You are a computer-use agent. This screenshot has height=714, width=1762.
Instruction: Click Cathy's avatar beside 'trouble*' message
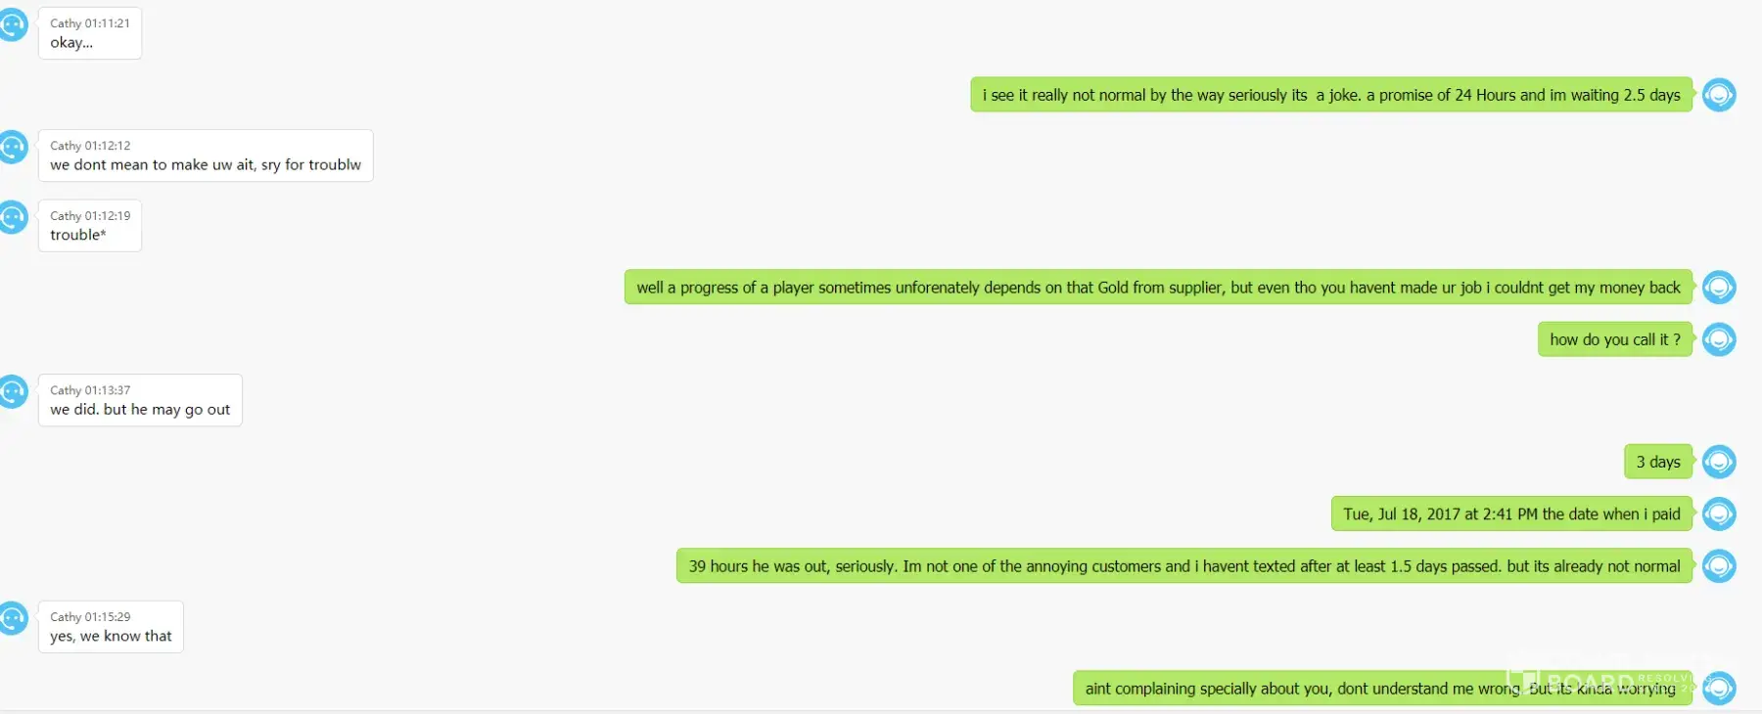[x=12, y=217]
